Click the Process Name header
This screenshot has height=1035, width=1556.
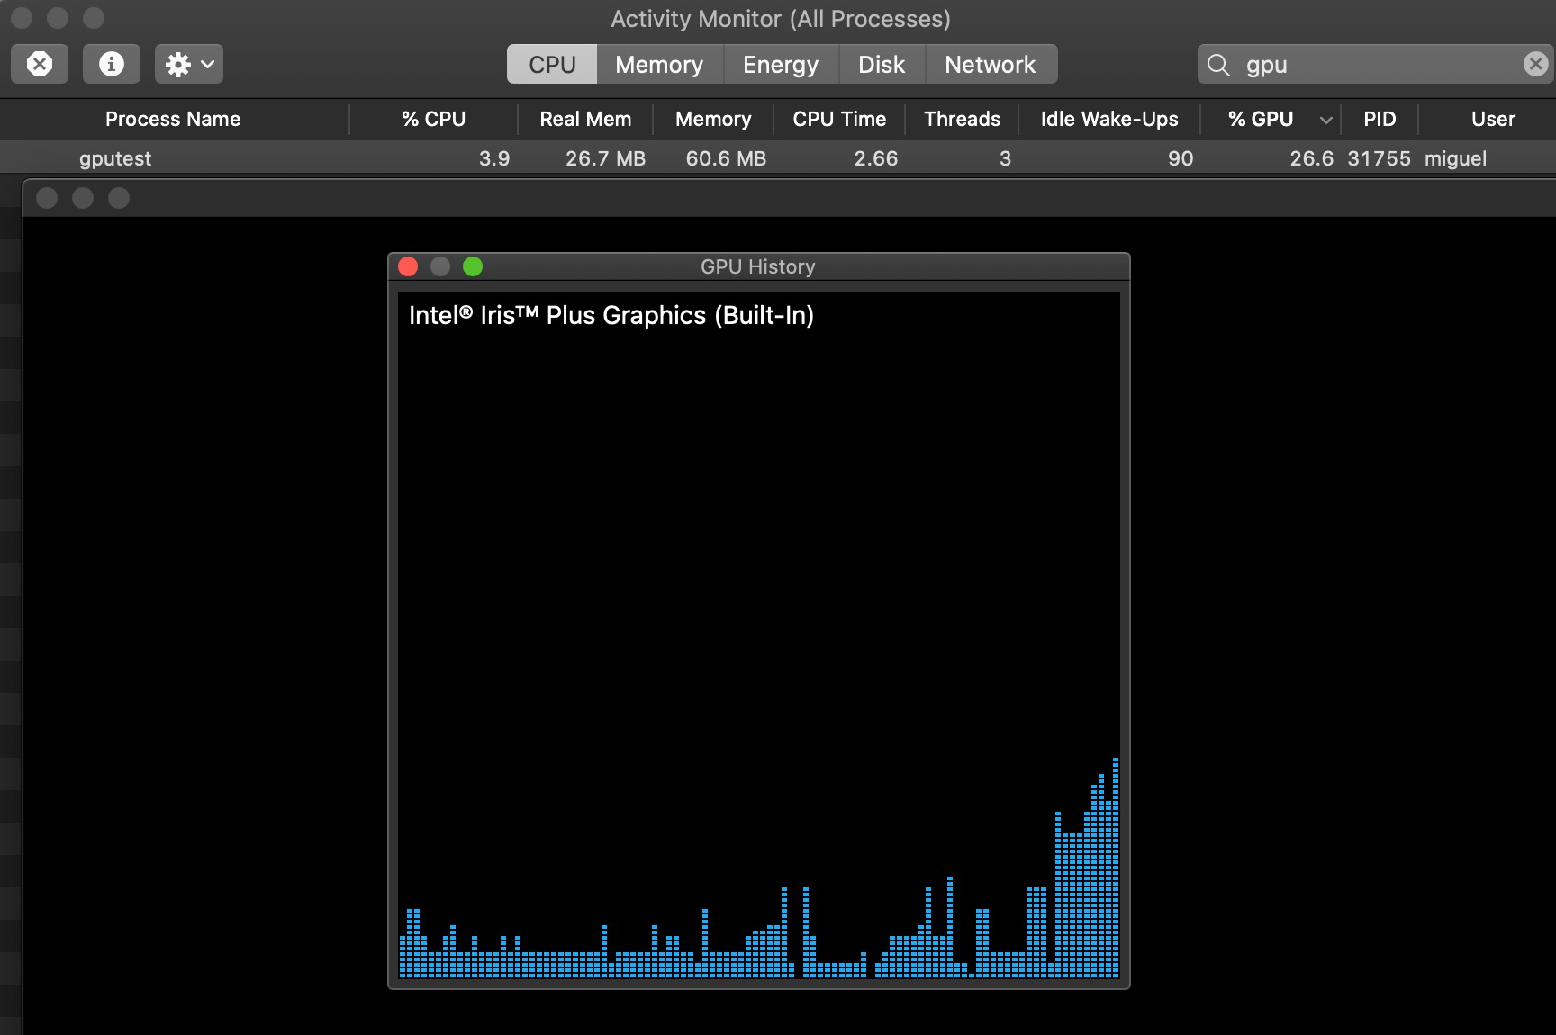click(173, 119)
